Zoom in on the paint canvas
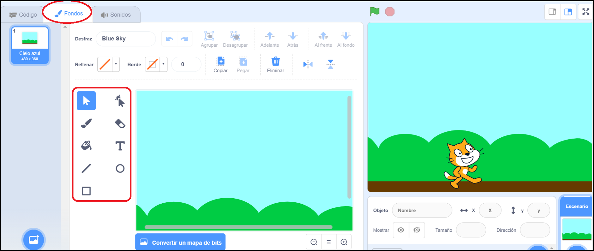This screenshot has width=594, height=251. coord(344,242)
